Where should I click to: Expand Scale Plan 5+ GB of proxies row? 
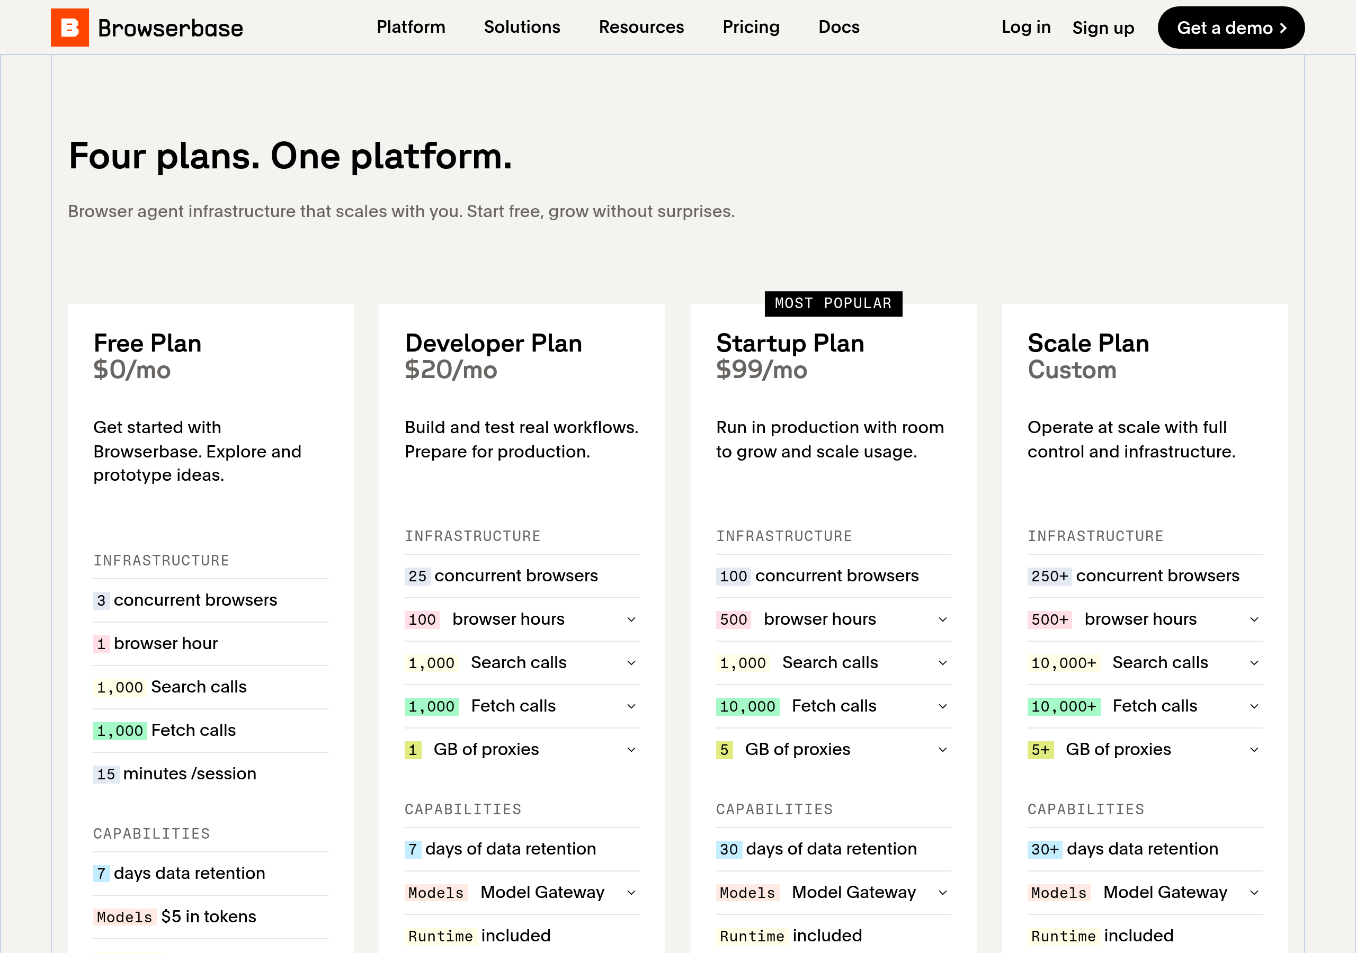tap(1145, 750)
